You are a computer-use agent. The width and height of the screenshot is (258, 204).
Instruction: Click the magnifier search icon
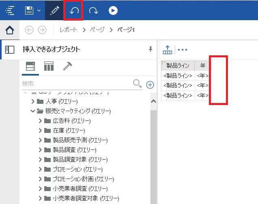(137, 84)
